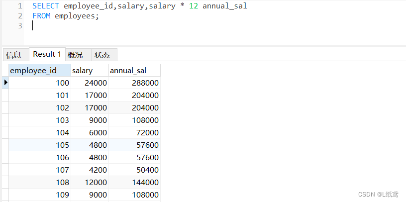The width and height of the screenshot is (406, 202).
Task: Select employee_id cell 108
Action: [40, 182]
